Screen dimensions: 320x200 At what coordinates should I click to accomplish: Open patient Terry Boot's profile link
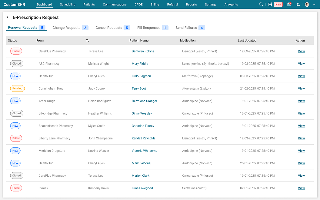[139, 88]
